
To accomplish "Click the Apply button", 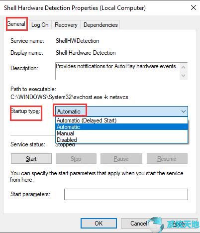I will [179, 224].
